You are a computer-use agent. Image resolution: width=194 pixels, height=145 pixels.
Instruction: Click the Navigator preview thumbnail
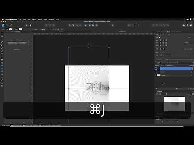point(175,104)
